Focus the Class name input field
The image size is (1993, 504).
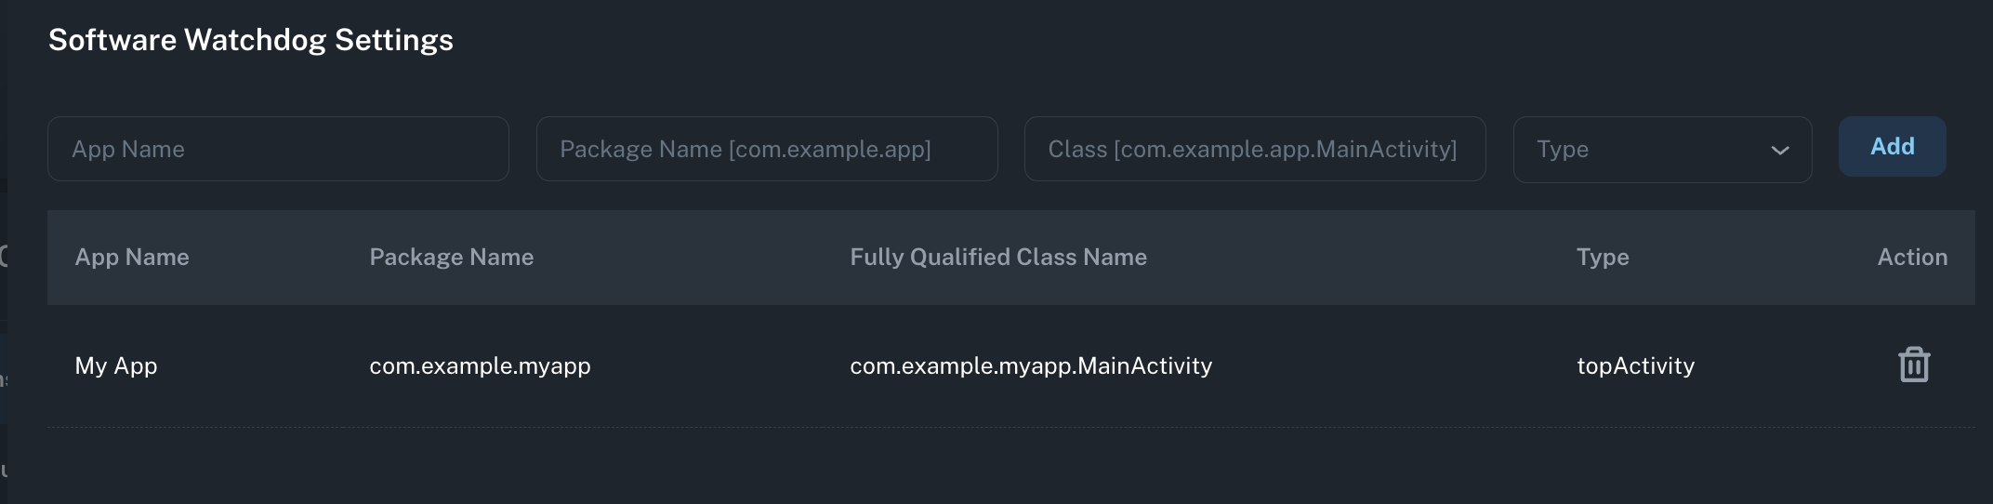tap(1255, 149)
